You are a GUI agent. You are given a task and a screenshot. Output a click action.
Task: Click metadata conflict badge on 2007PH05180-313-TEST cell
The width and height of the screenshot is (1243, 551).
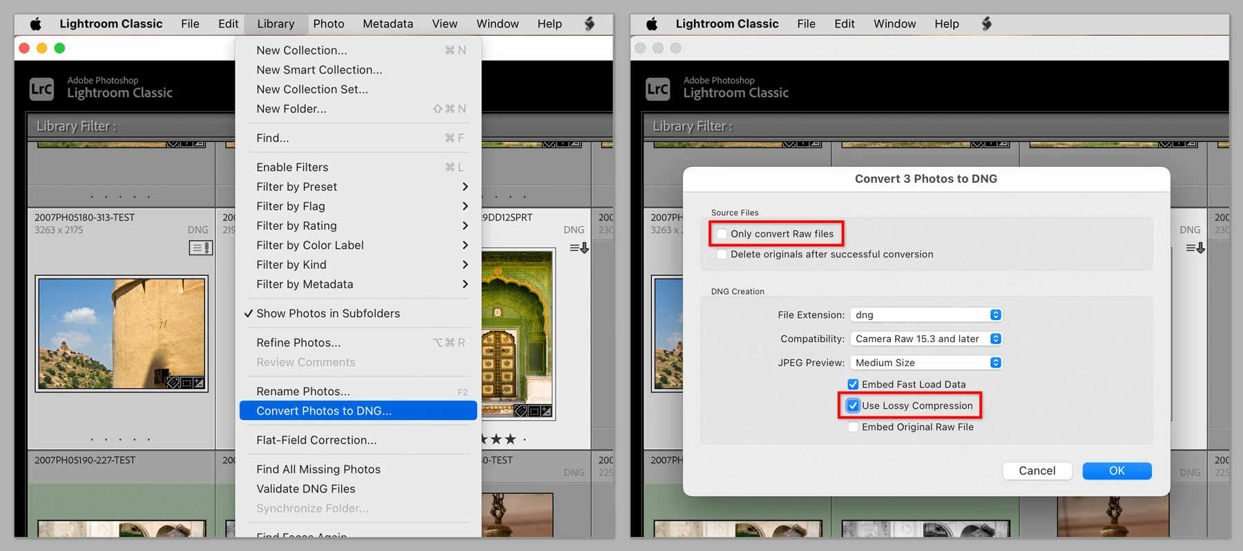click(x=201, y=248)
